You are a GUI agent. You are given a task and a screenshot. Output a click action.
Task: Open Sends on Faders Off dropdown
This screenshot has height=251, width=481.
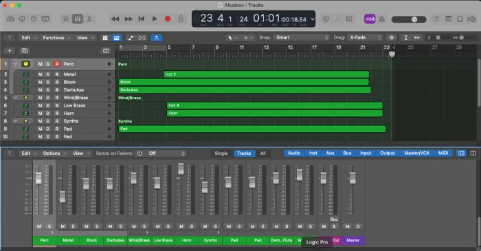(166, 153)
